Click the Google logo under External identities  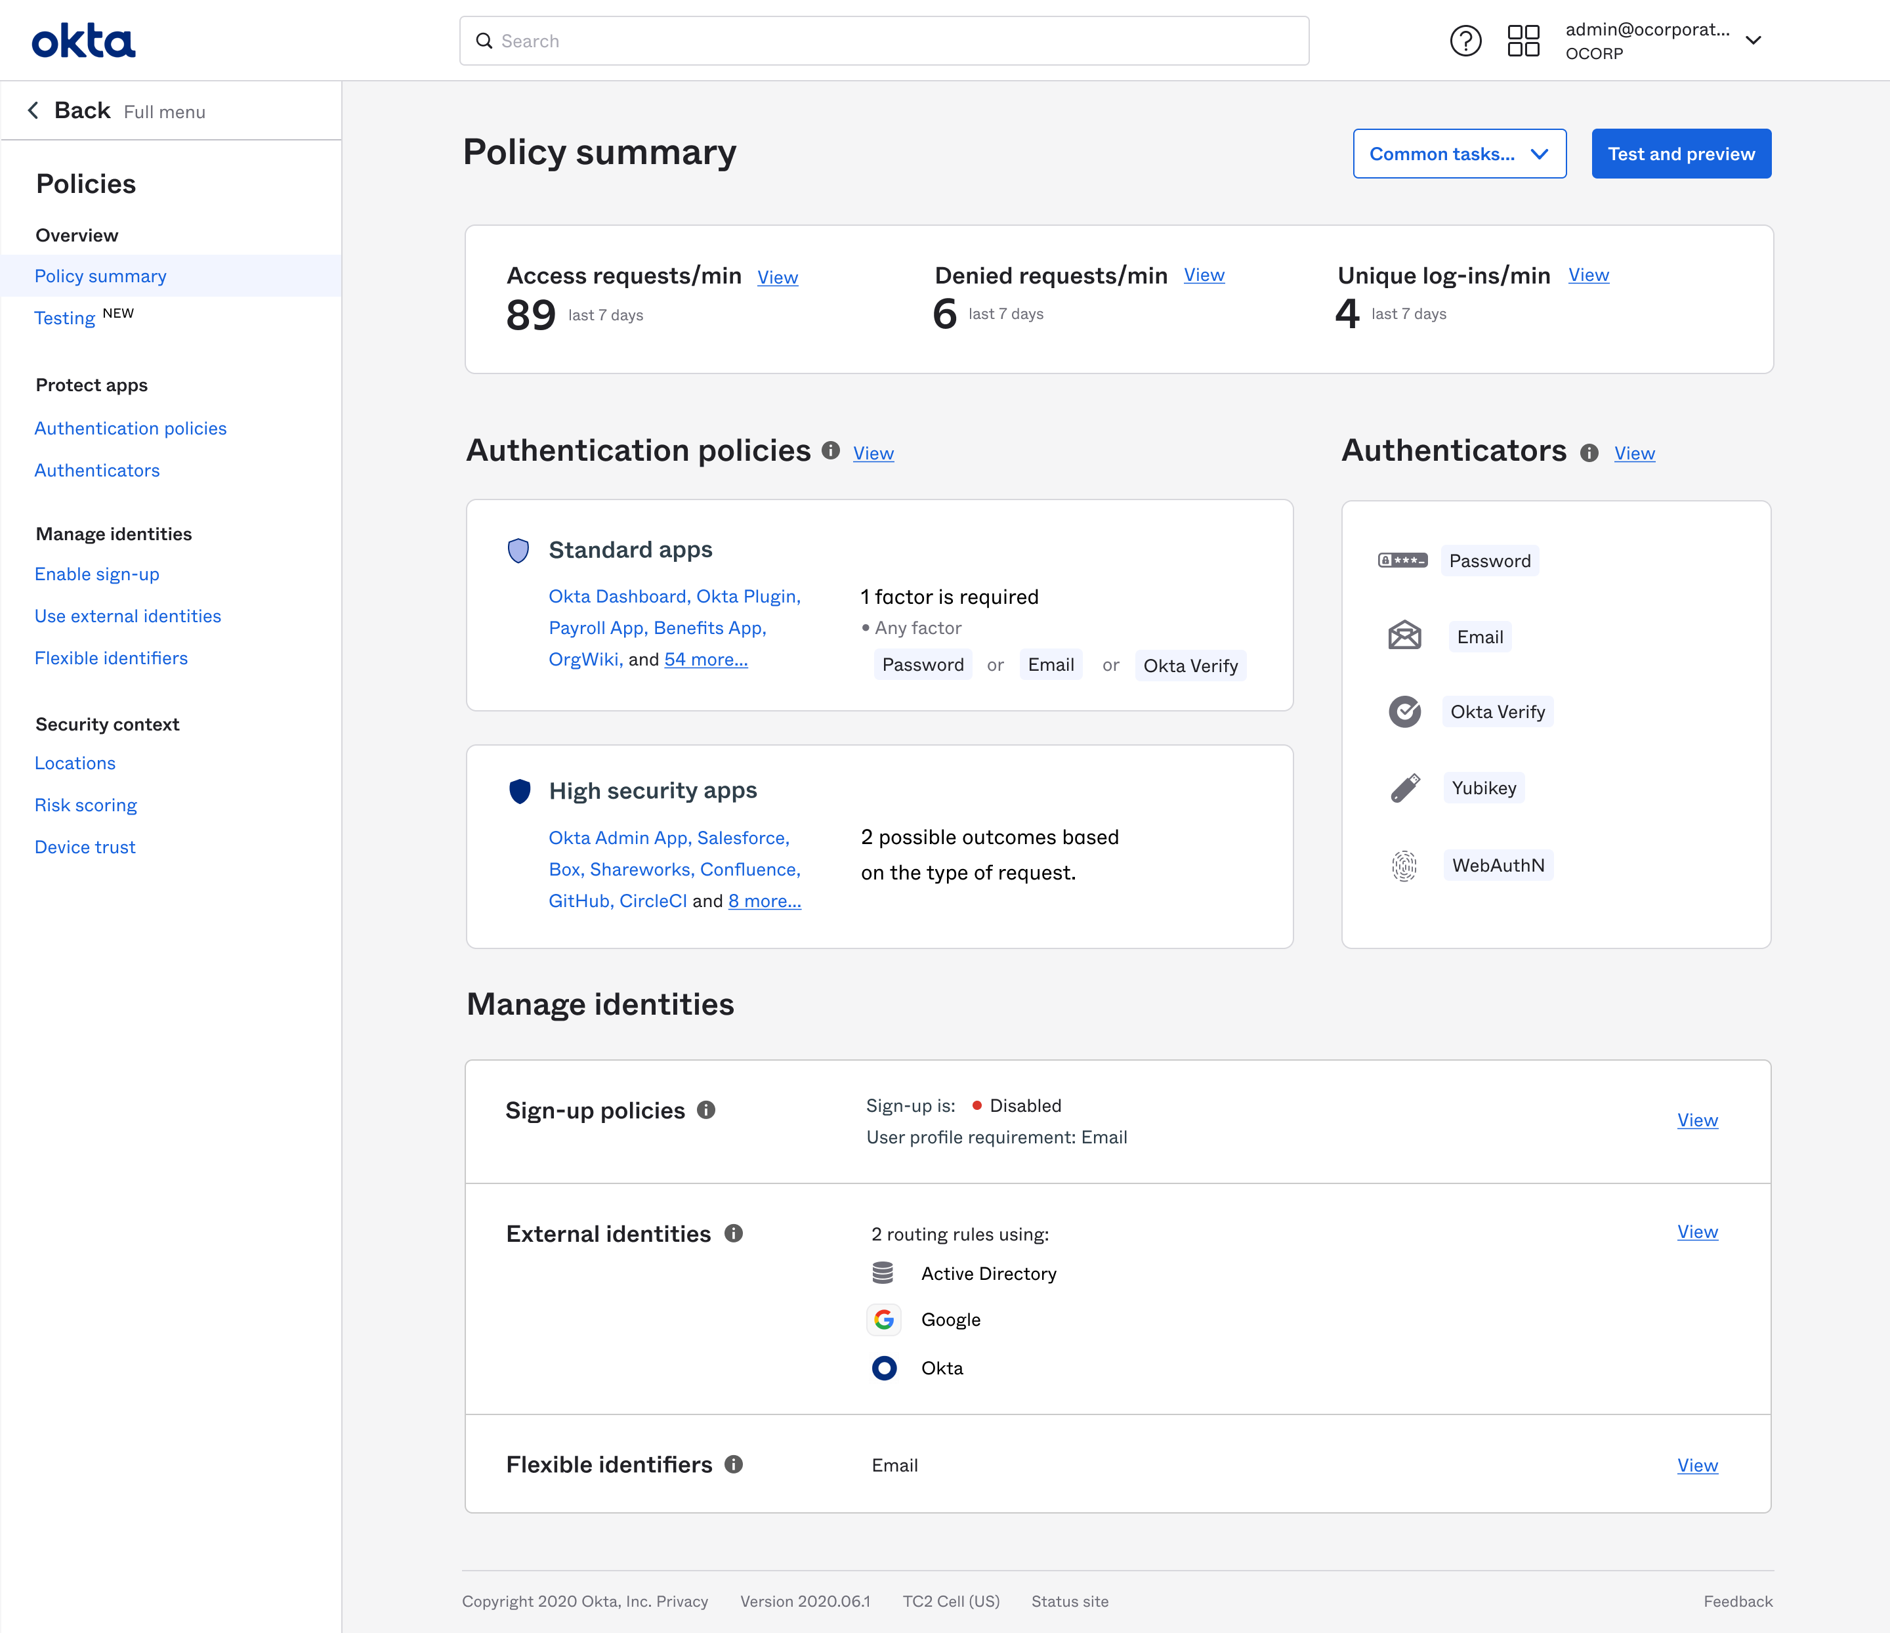883,1319
